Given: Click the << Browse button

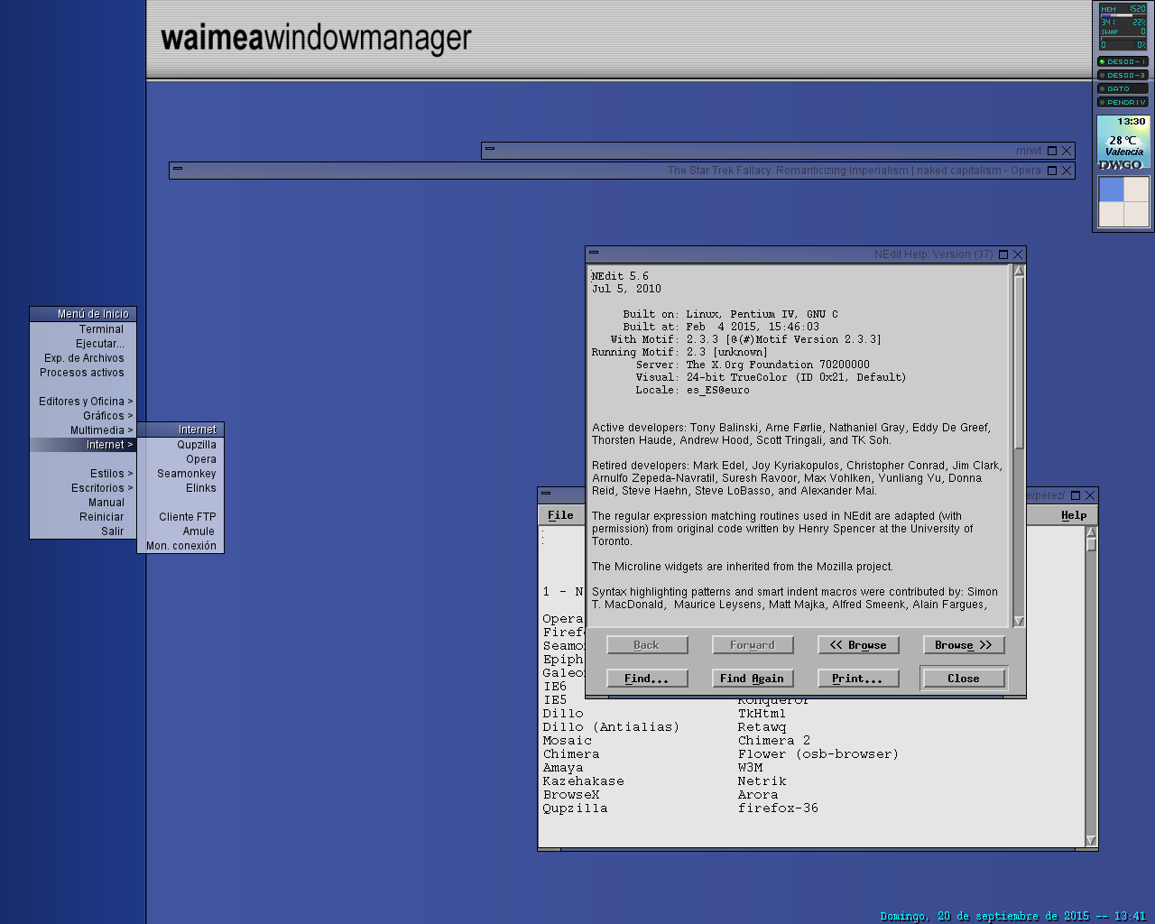Looking at the screenshot, I should [858, 645].
